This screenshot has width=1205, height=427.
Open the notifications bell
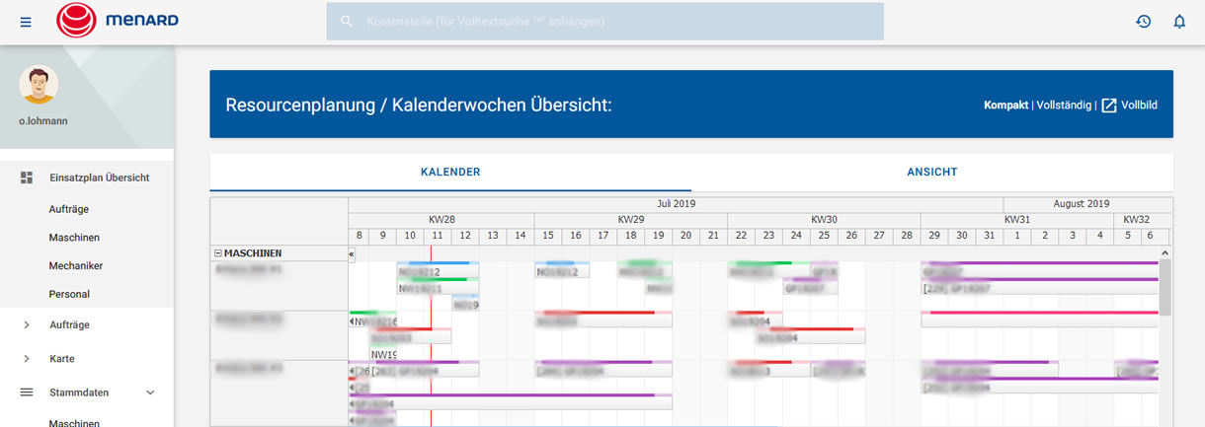1179,22
